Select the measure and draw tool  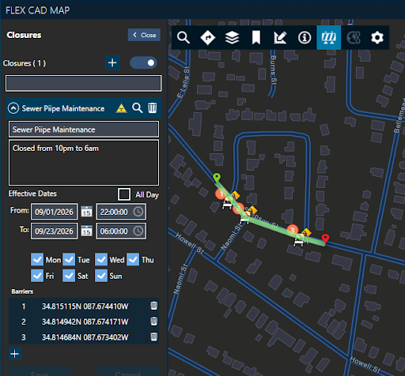[x=280, y=37]
